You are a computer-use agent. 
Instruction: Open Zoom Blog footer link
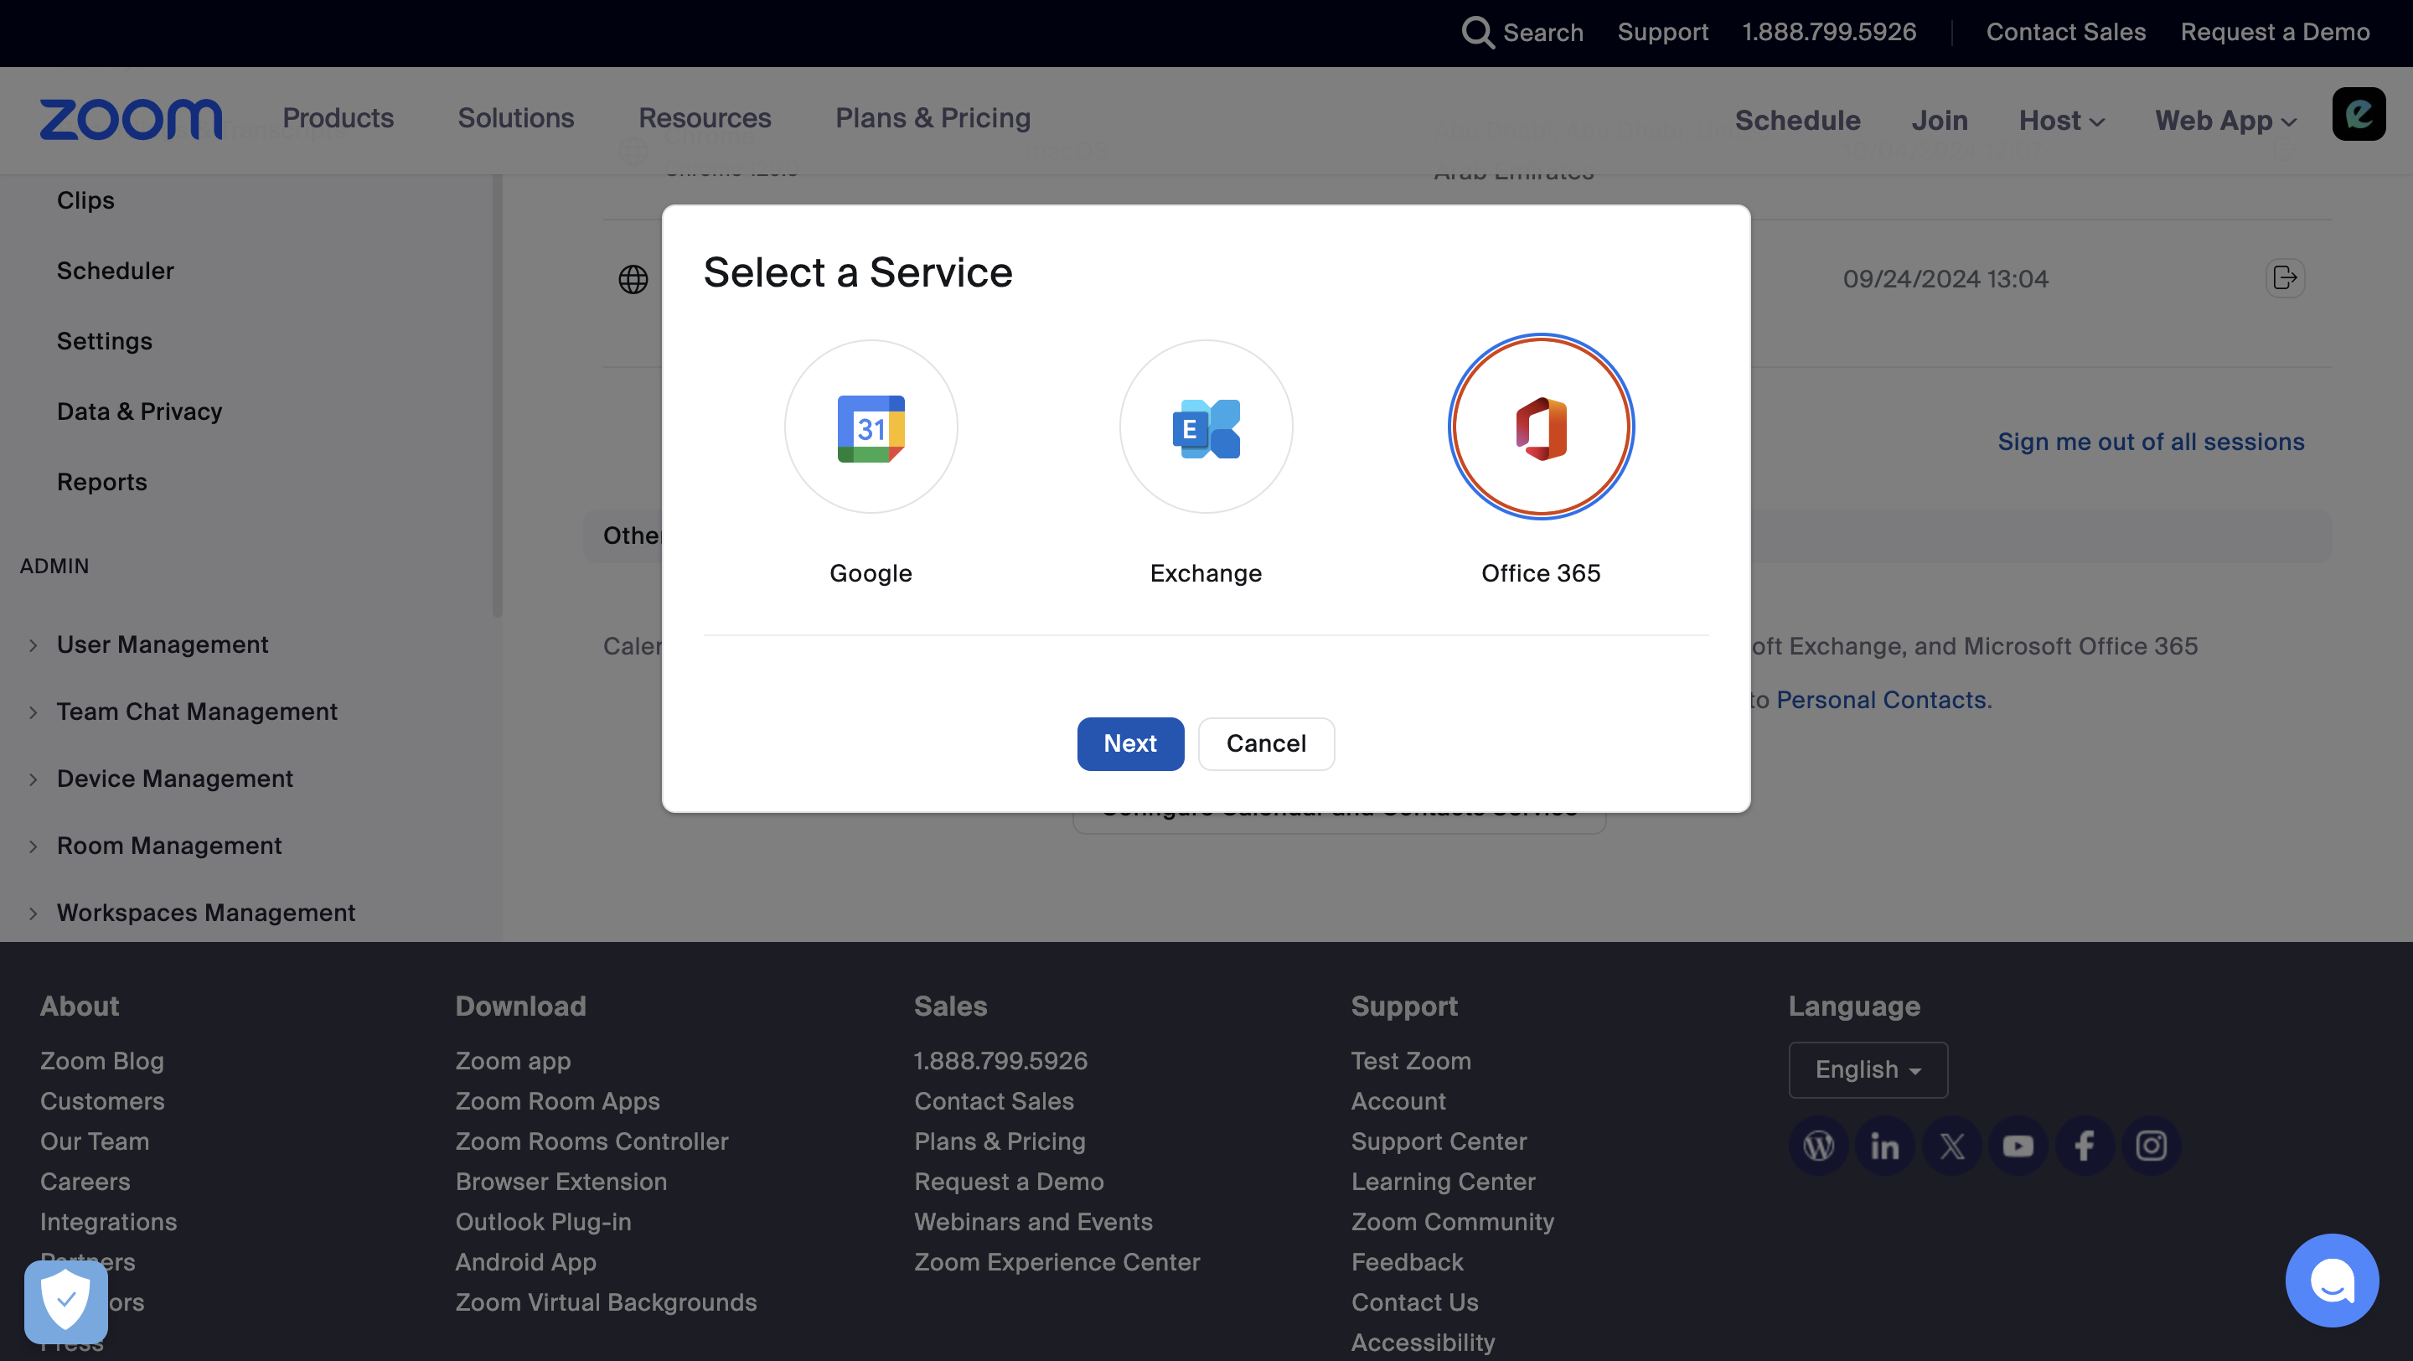coord(102,1060)
